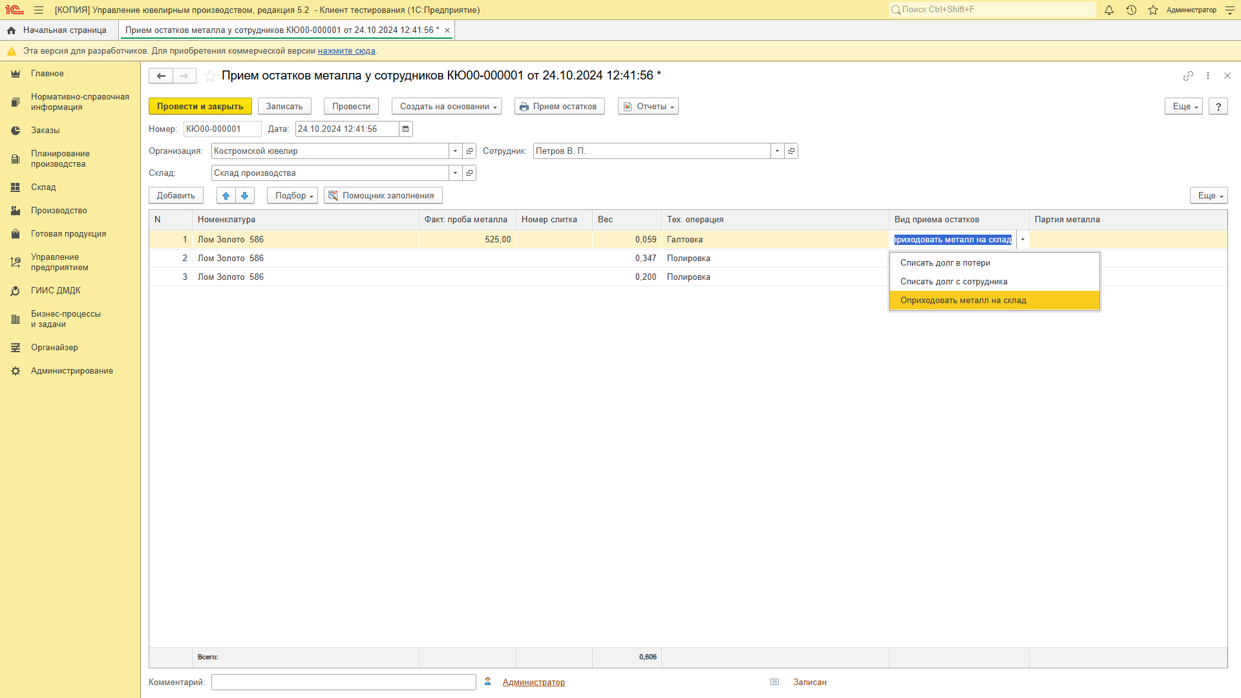Click the 'Провести' icon button
Viewport: 1241px width, 698px height.
350,106
